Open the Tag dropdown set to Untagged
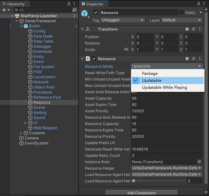This screenshot has height=196, width=209. point(123,20)
